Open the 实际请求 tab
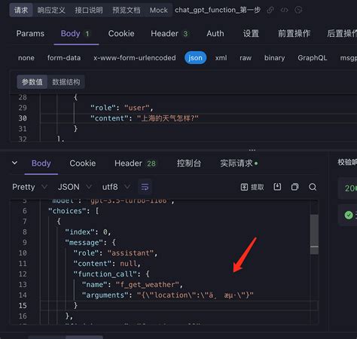This screenshot has height=339, width=357. (x=239, y=163)
